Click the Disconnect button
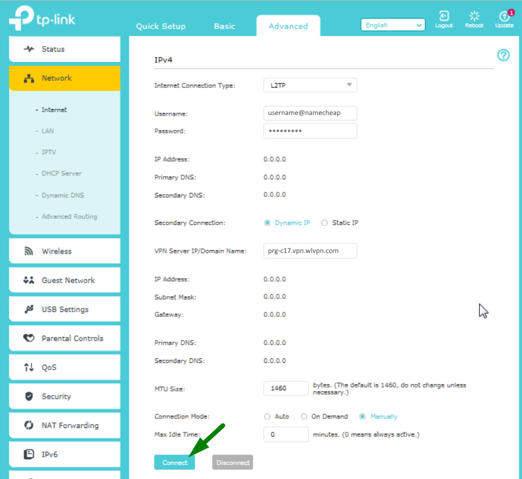 pyautogui.click(x=233, y=462)
